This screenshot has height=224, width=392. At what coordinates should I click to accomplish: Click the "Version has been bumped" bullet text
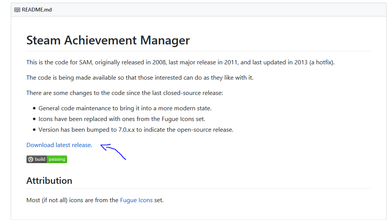(136, 129)
